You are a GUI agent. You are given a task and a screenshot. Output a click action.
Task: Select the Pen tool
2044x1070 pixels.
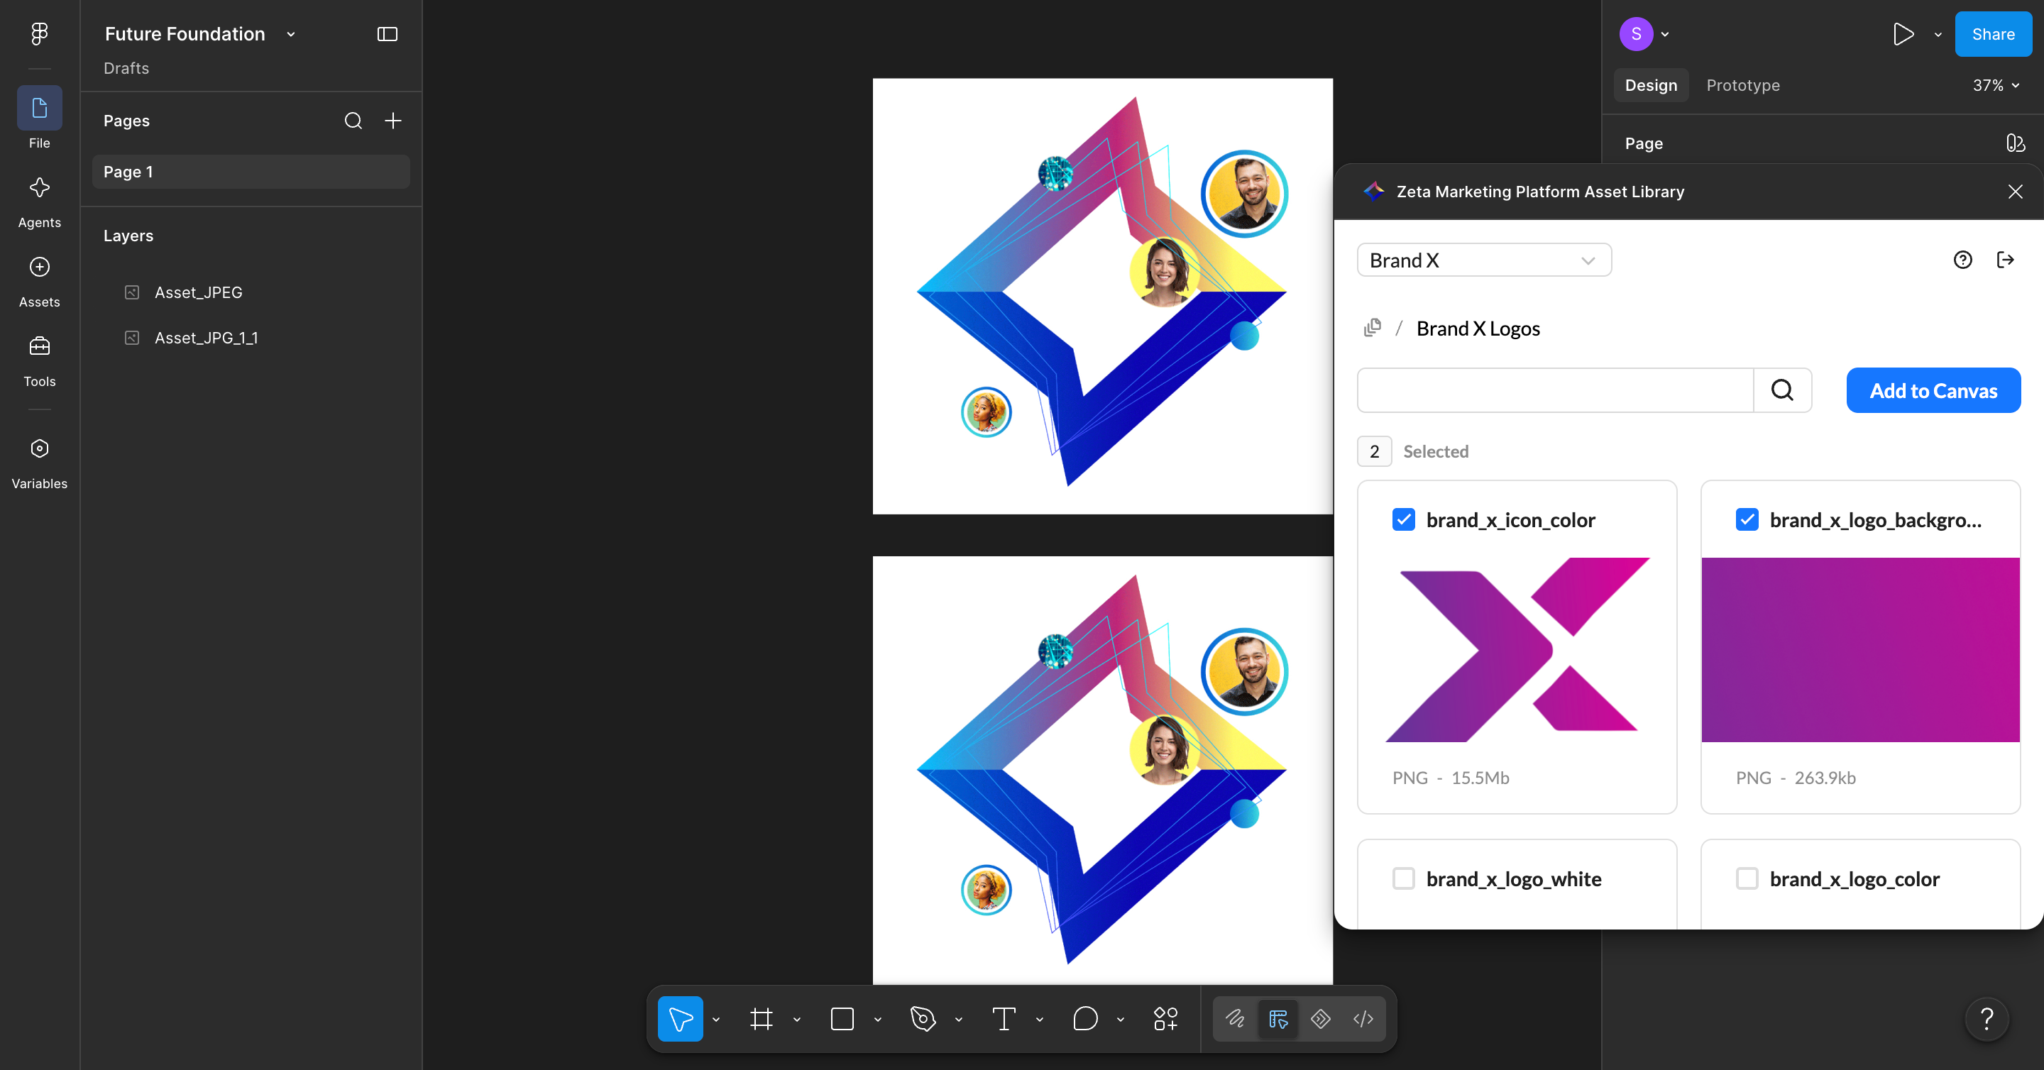923,1018
